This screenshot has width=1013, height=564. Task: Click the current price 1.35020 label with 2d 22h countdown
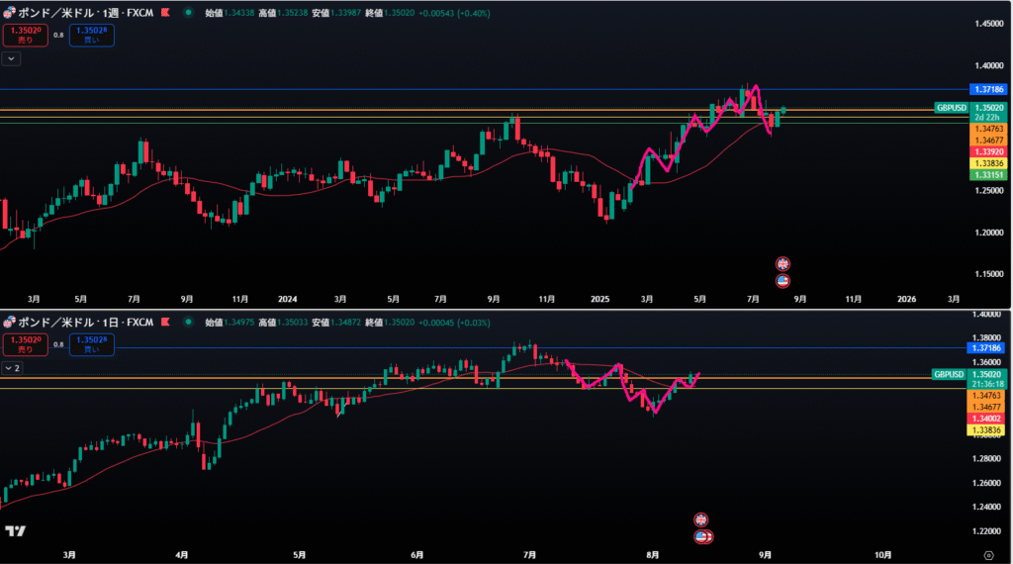click(x=988, y=113)
